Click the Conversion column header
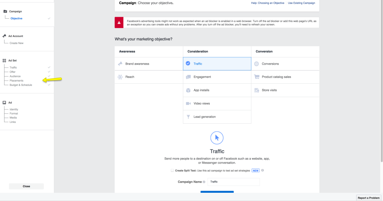Image resolution: width=383 pixels, height=201 pixels. point(264,52)
